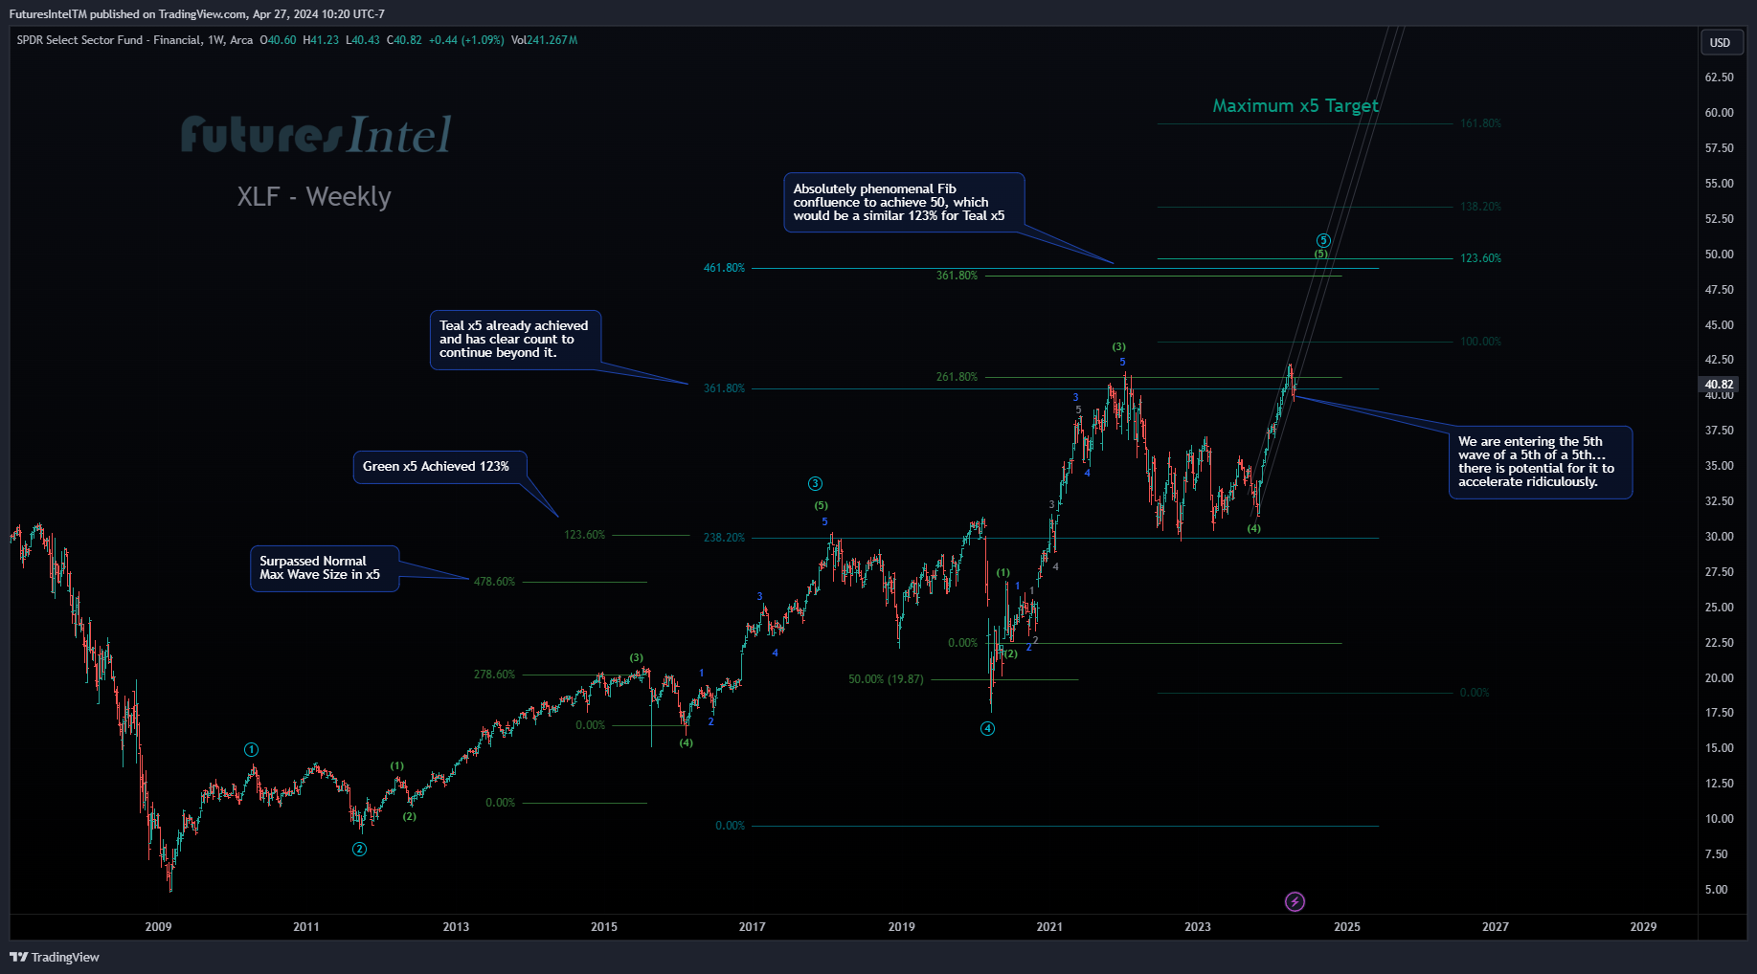Click the 138.20% Fibonacci level label
This screenshot has width=1757, height=974.
coord(1480,207)
